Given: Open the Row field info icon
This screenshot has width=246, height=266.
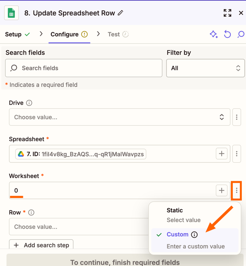Looking at the screenshot, I should (x=31, y=212).
